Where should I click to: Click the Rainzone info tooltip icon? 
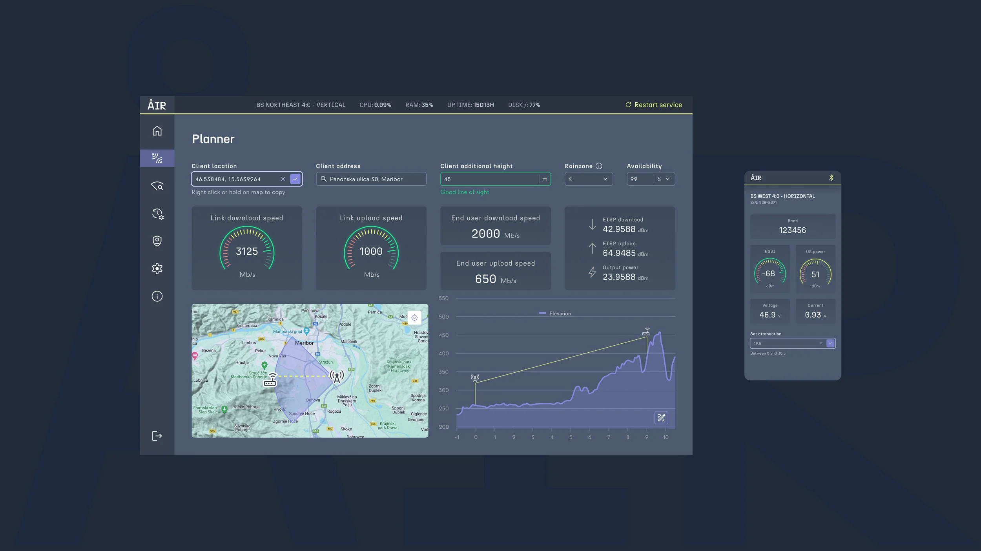(599, 166)
